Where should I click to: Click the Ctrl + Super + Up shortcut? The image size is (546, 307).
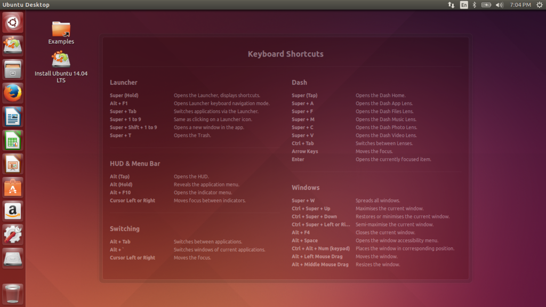(311, 208)
